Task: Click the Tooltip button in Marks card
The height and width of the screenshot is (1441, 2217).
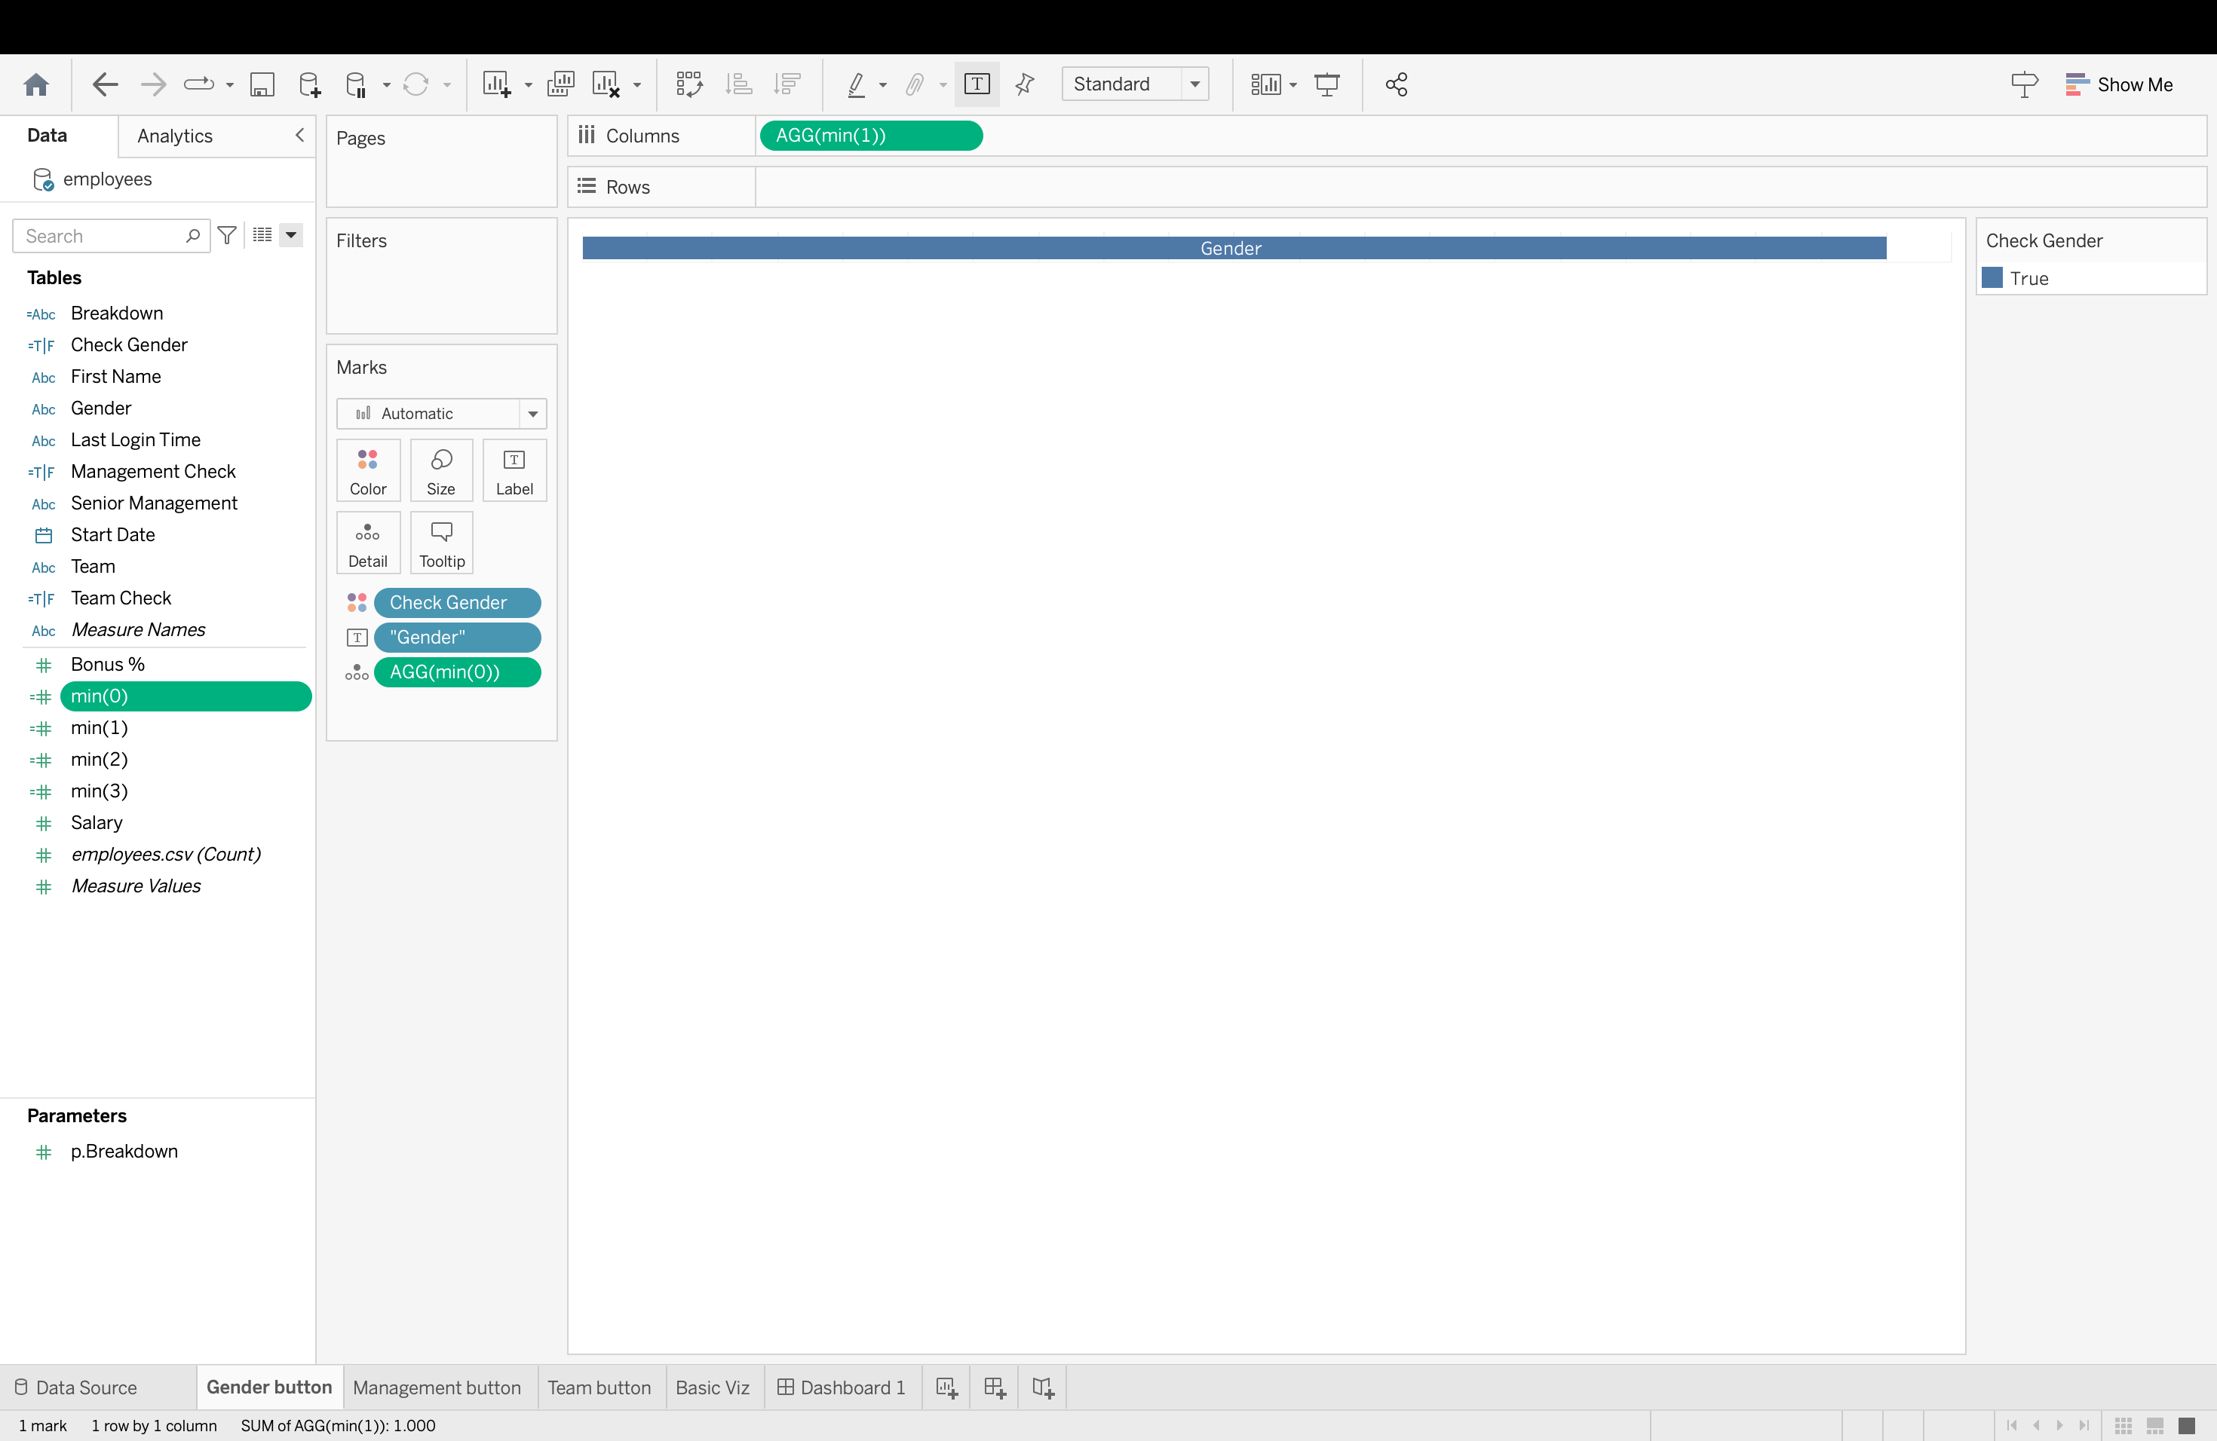Action: pyautogui.click(x=442, y=543)
